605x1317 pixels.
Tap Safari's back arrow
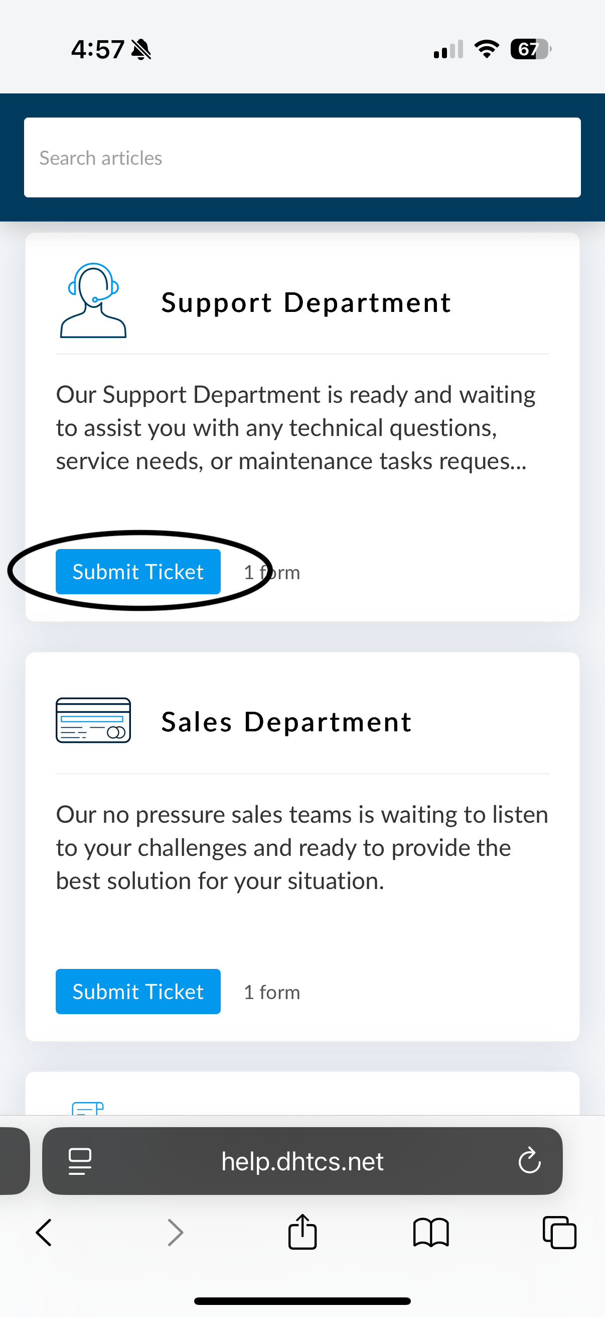click(44, 1232)
